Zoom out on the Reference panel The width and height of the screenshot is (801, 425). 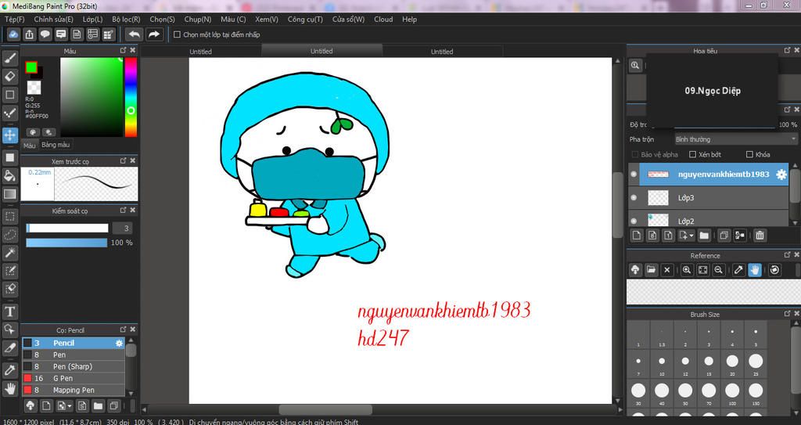pos(718,269)
